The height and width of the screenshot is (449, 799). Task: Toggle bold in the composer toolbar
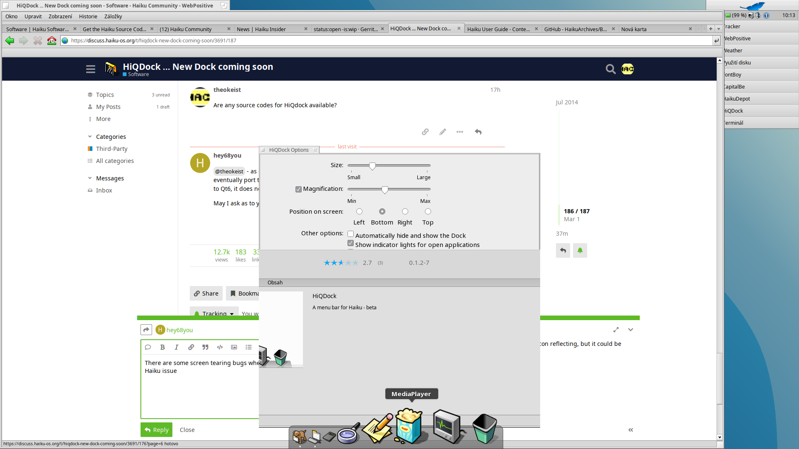[x=163, y=347]
